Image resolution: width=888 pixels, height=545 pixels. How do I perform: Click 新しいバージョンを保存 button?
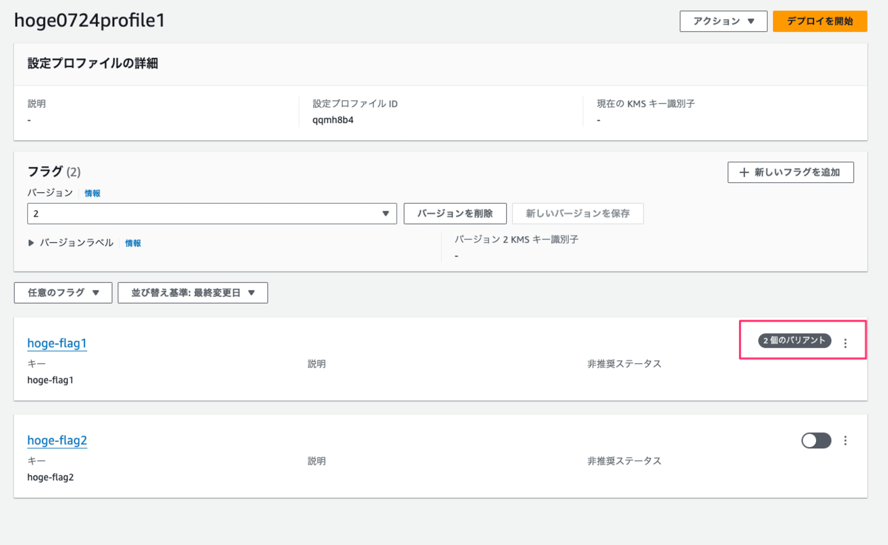tap(578, 214)
